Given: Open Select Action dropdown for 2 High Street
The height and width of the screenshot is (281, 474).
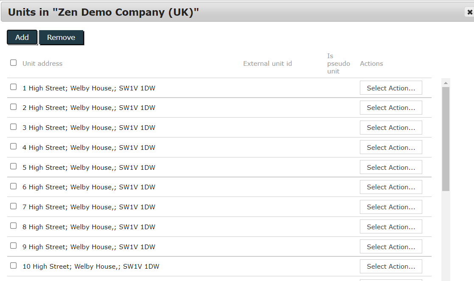Looking at the screenshot, I should point(391,108).
